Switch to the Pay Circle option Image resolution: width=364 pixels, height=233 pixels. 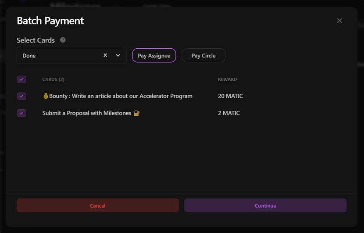click(203, 56)
